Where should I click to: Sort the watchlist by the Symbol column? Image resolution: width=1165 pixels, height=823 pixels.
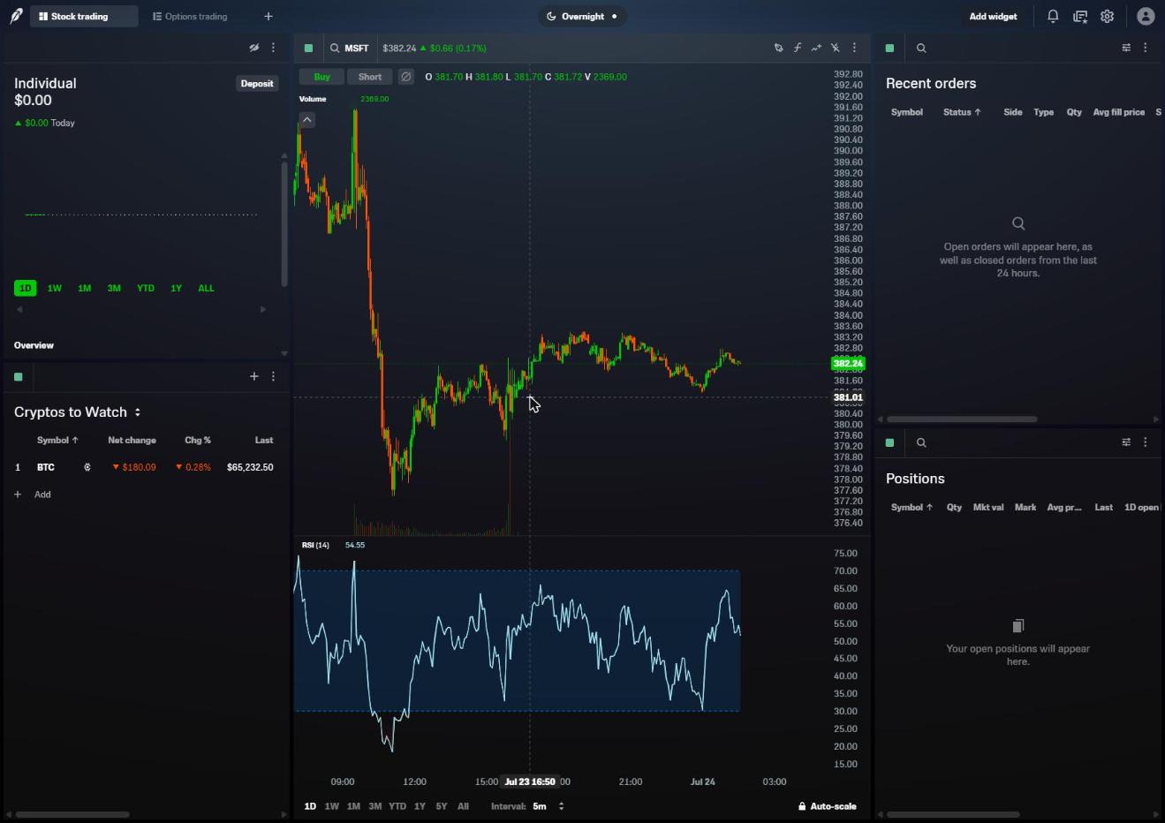(x=57, y=440)
